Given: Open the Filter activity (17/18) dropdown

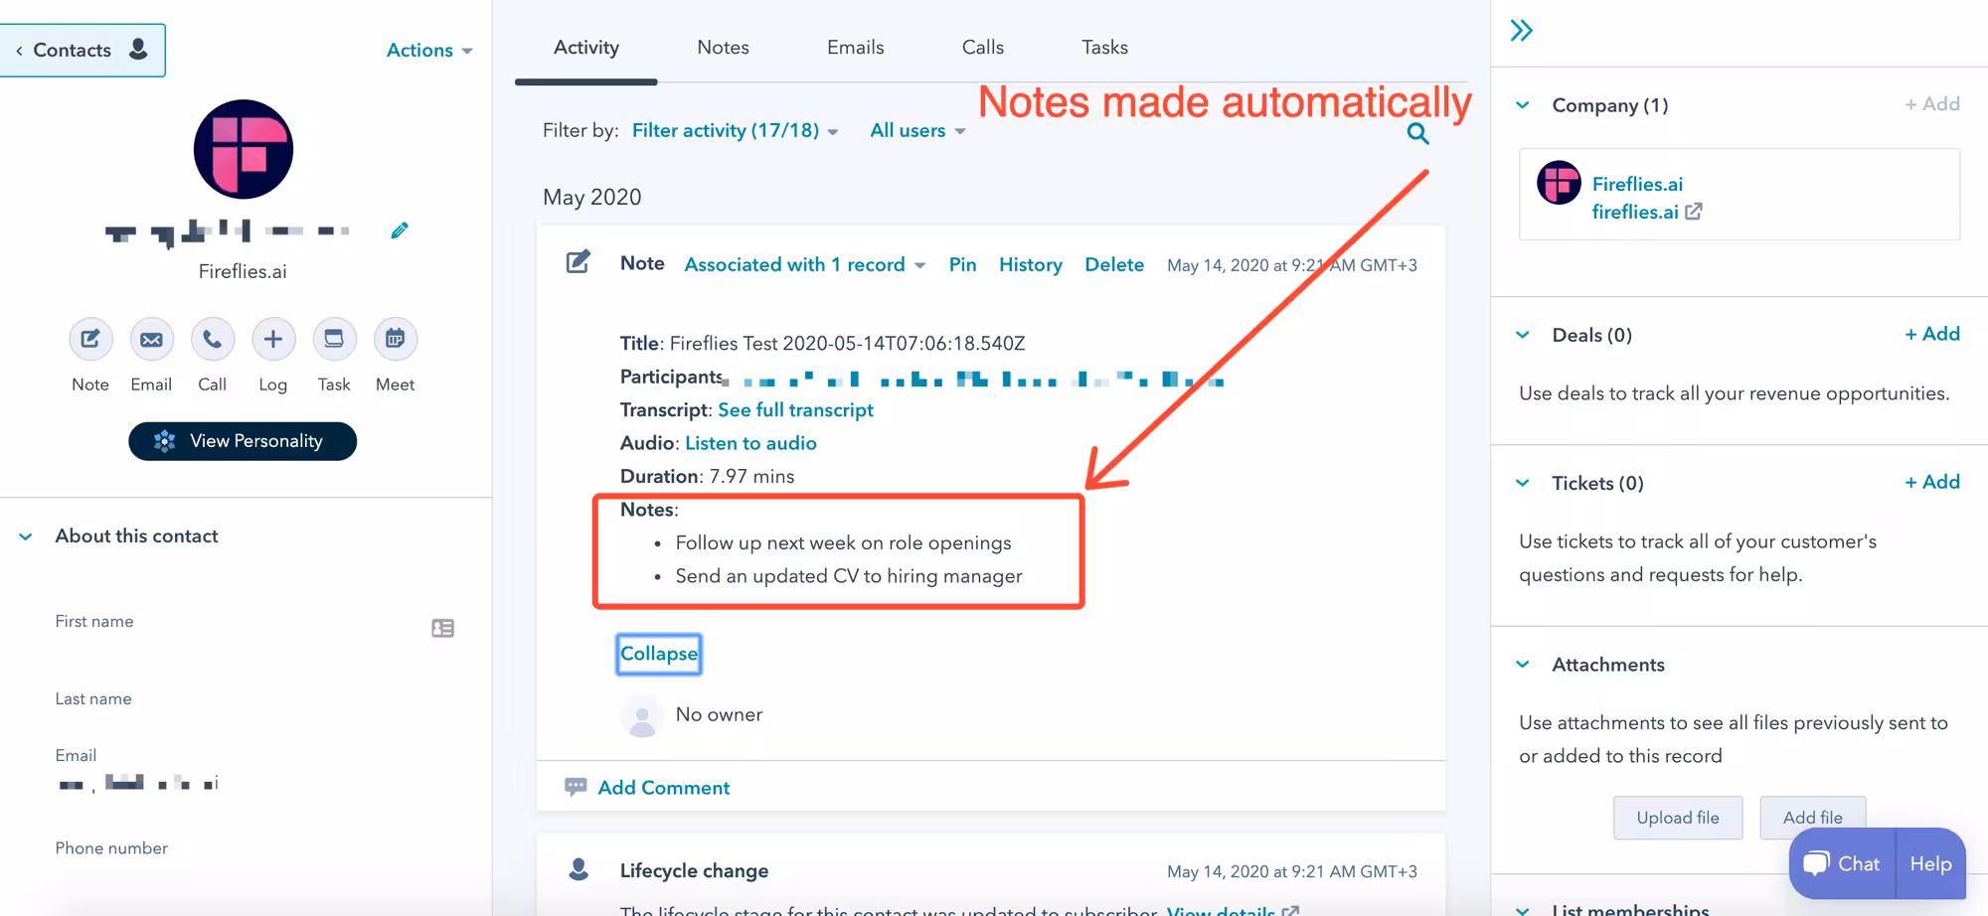Looking at the screenshot, I should tap(735, 130).
